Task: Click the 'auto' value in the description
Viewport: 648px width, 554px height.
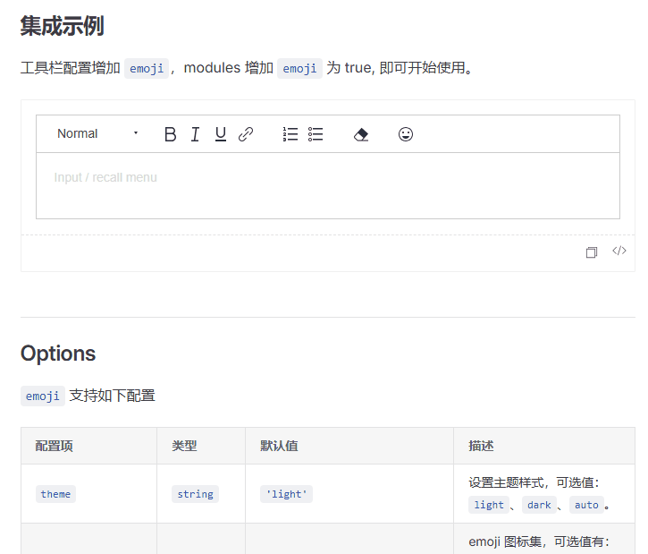Action: point(586,505)
